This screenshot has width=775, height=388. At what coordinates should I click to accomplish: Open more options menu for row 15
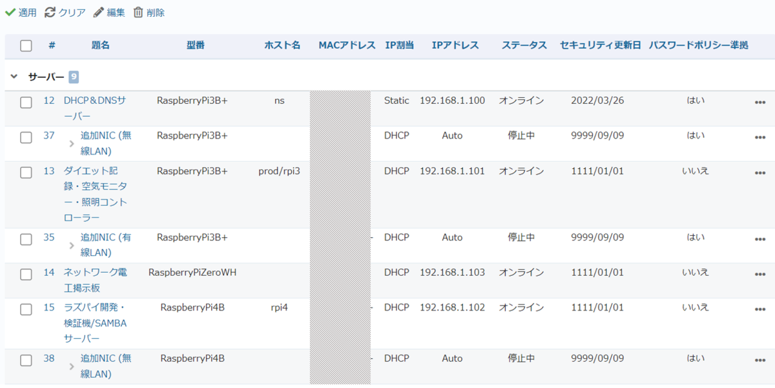tap(760, 309)
